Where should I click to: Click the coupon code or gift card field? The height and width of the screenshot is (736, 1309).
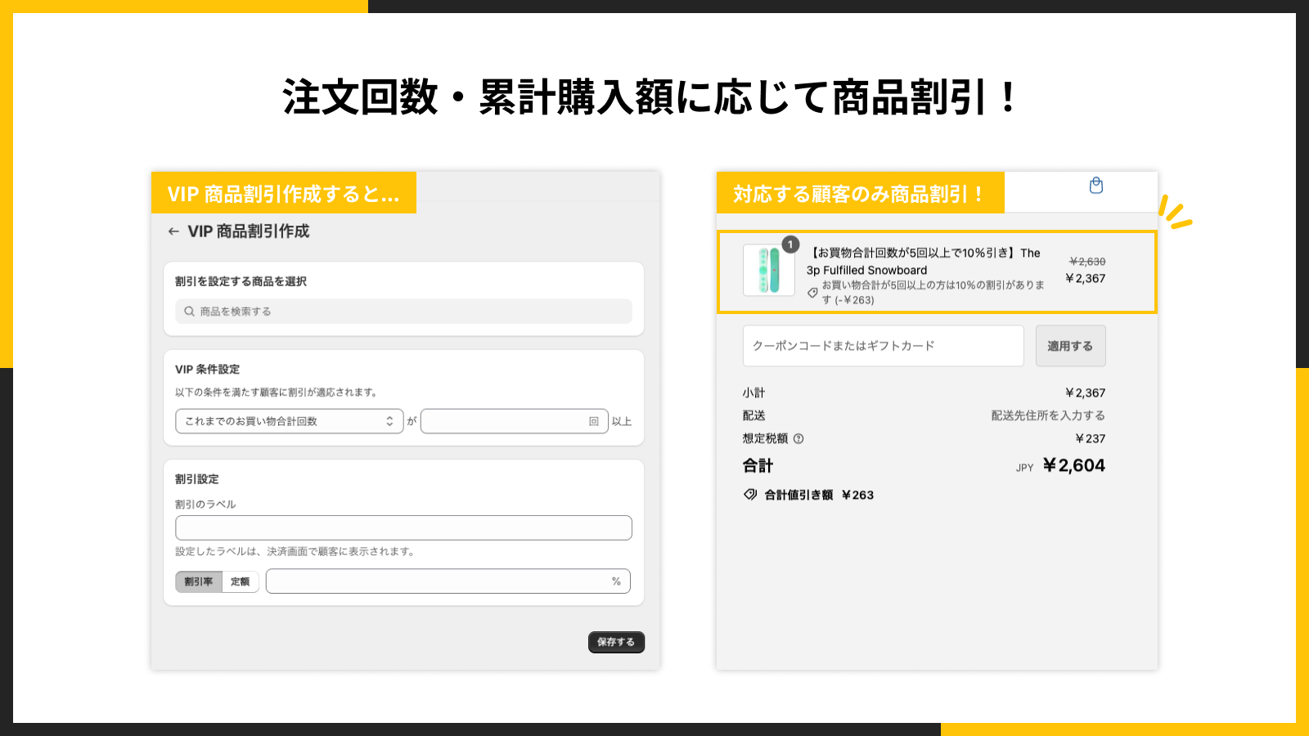point(882,345)
